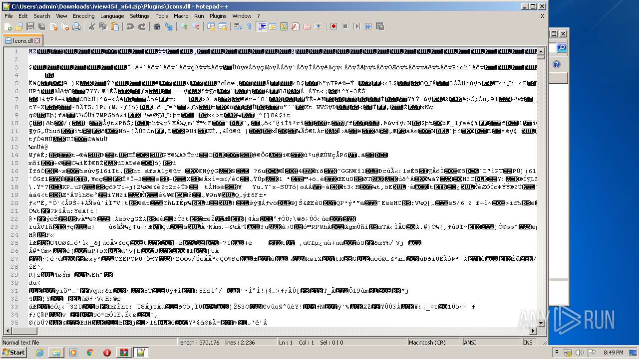Stop macro recording button
This screenshot has height=359, width=639.
click(x=345, y=26)
